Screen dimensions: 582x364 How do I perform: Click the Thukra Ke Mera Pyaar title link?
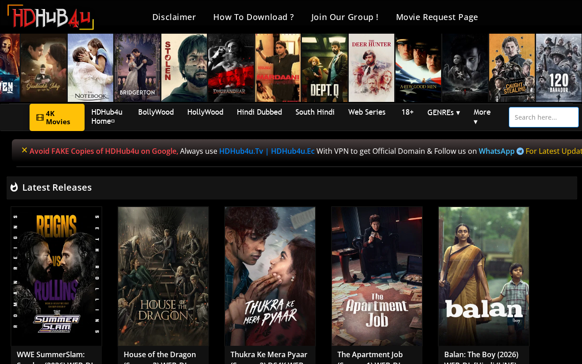[269, 357]
